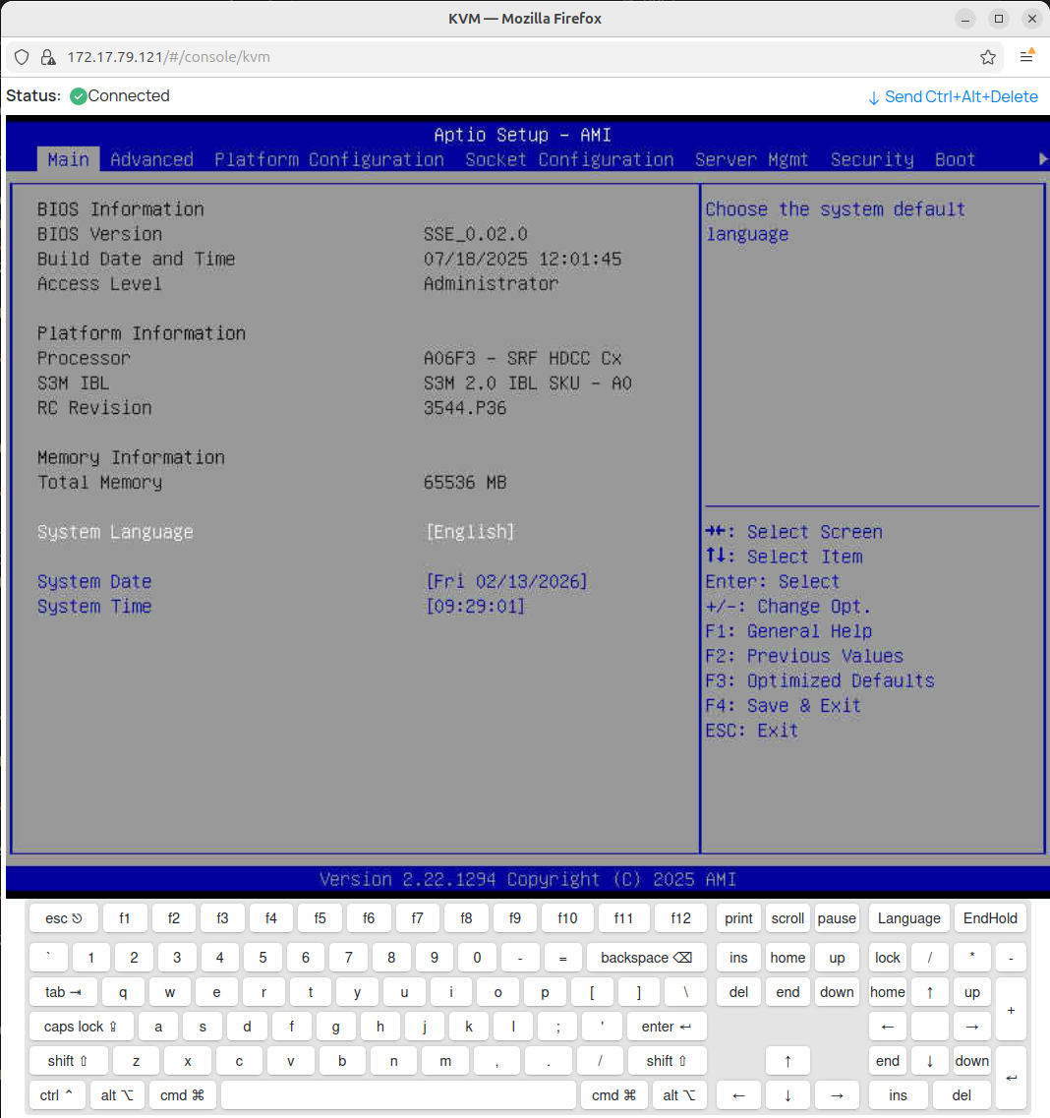Click the Firefox bookmark star icon
Viewport: 1050px width, 1118px height.
pos(988,57)
